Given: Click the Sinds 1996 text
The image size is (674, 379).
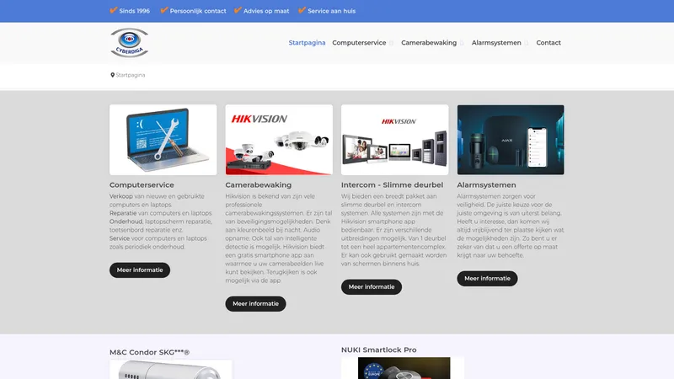Looking at the screenshot, I should (135, 11).
